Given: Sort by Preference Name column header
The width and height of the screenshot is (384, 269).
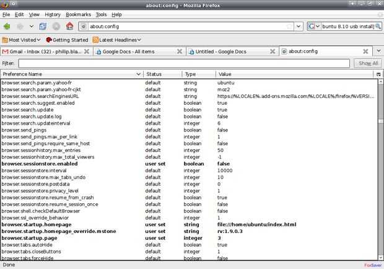Looking at the screenshot, I should click(72, 74).
